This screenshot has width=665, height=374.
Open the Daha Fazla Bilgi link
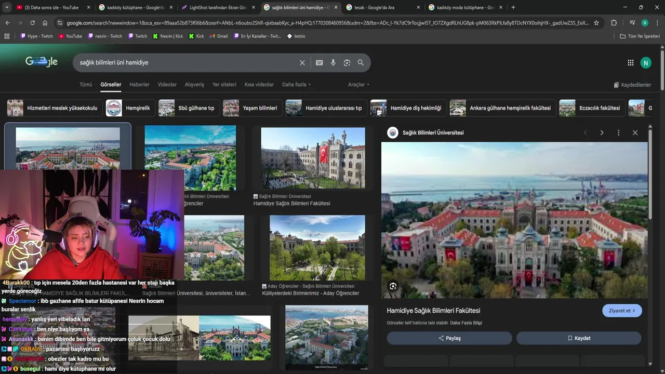pyautogui.click(x=466, y=323)
